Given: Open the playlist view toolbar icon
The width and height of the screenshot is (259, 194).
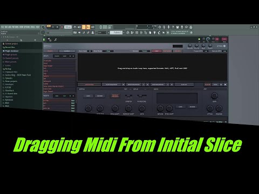Looking at the screenshot, I should [128, 32].
